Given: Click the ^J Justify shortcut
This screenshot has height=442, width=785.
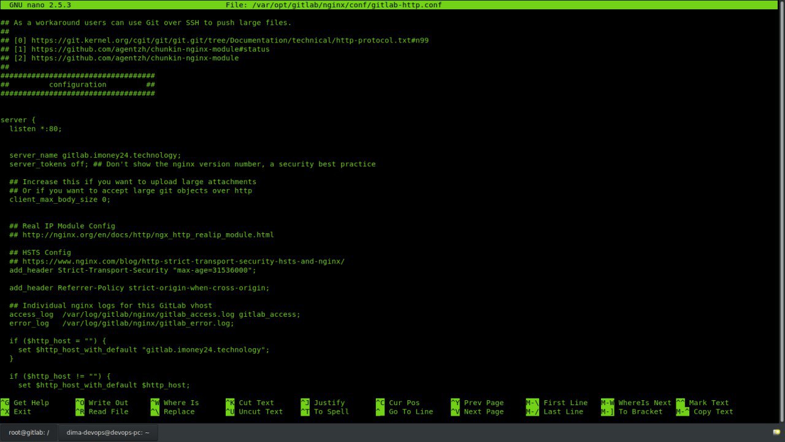Looking at the screenshot, I should [323, 403].
